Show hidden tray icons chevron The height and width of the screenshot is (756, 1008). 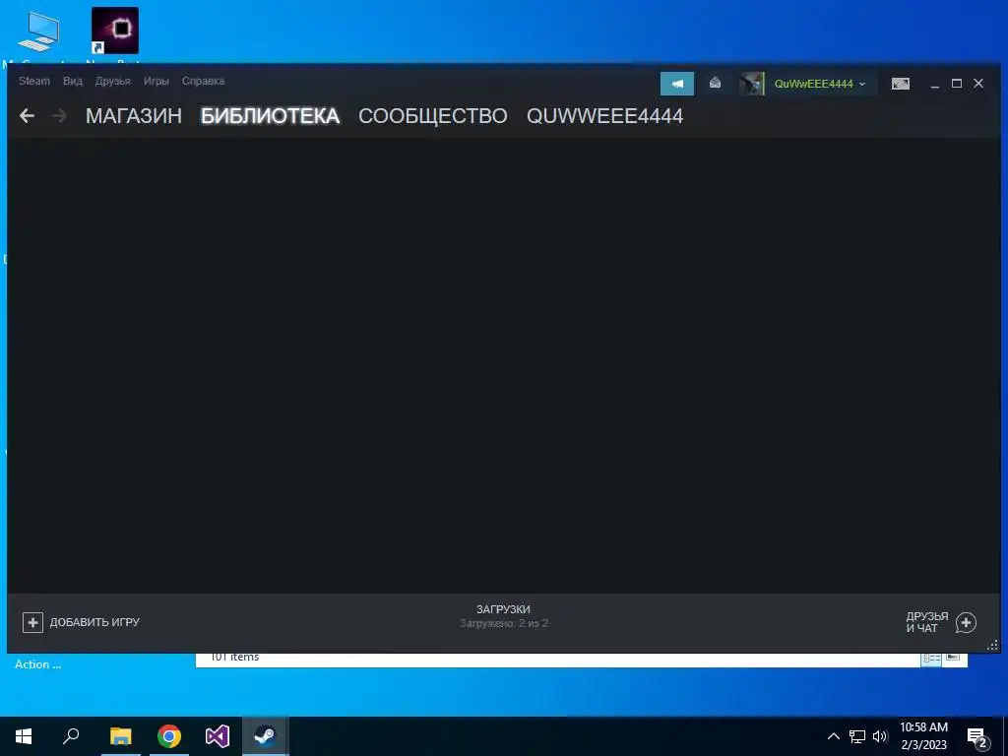pos(833,736)
